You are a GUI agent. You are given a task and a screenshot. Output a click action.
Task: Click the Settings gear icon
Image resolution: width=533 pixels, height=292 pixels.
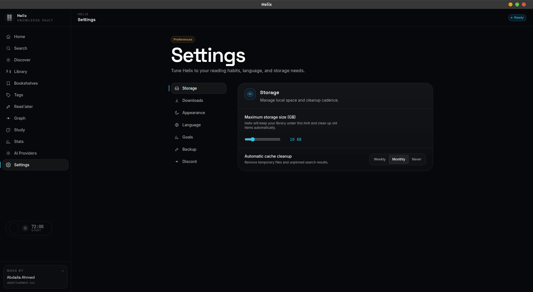pos(8,165)
